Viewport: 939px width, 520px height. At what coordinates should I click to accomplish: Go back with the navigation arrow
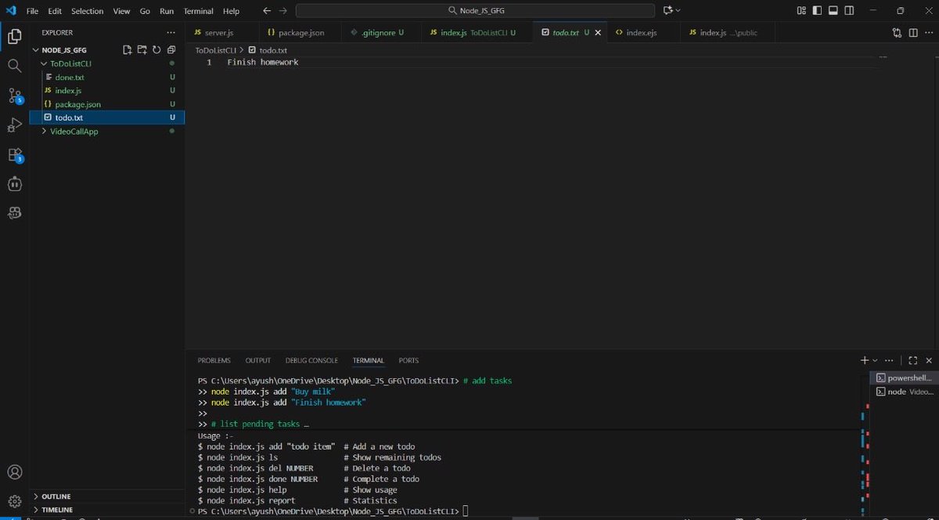point(267,11)
